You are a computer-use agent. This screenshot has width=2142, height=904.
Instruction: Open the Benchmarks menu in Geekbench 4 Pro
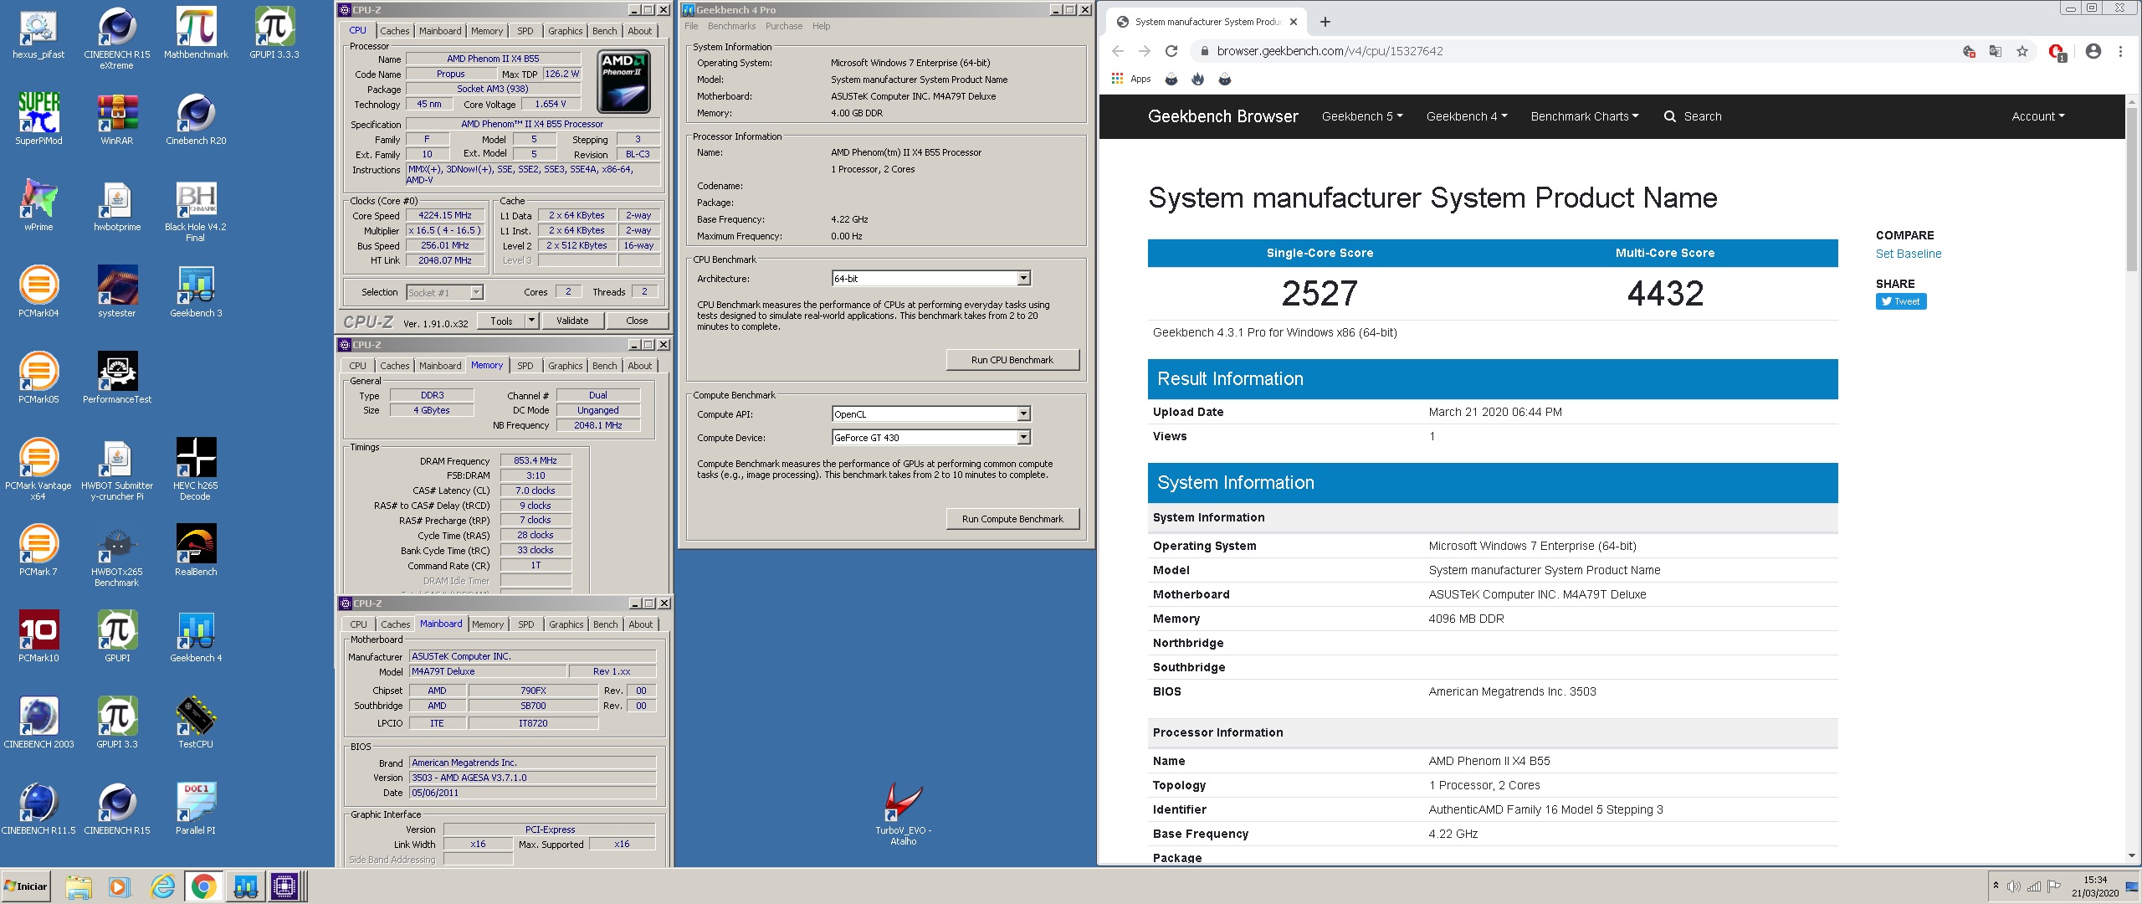click(731, 26)
